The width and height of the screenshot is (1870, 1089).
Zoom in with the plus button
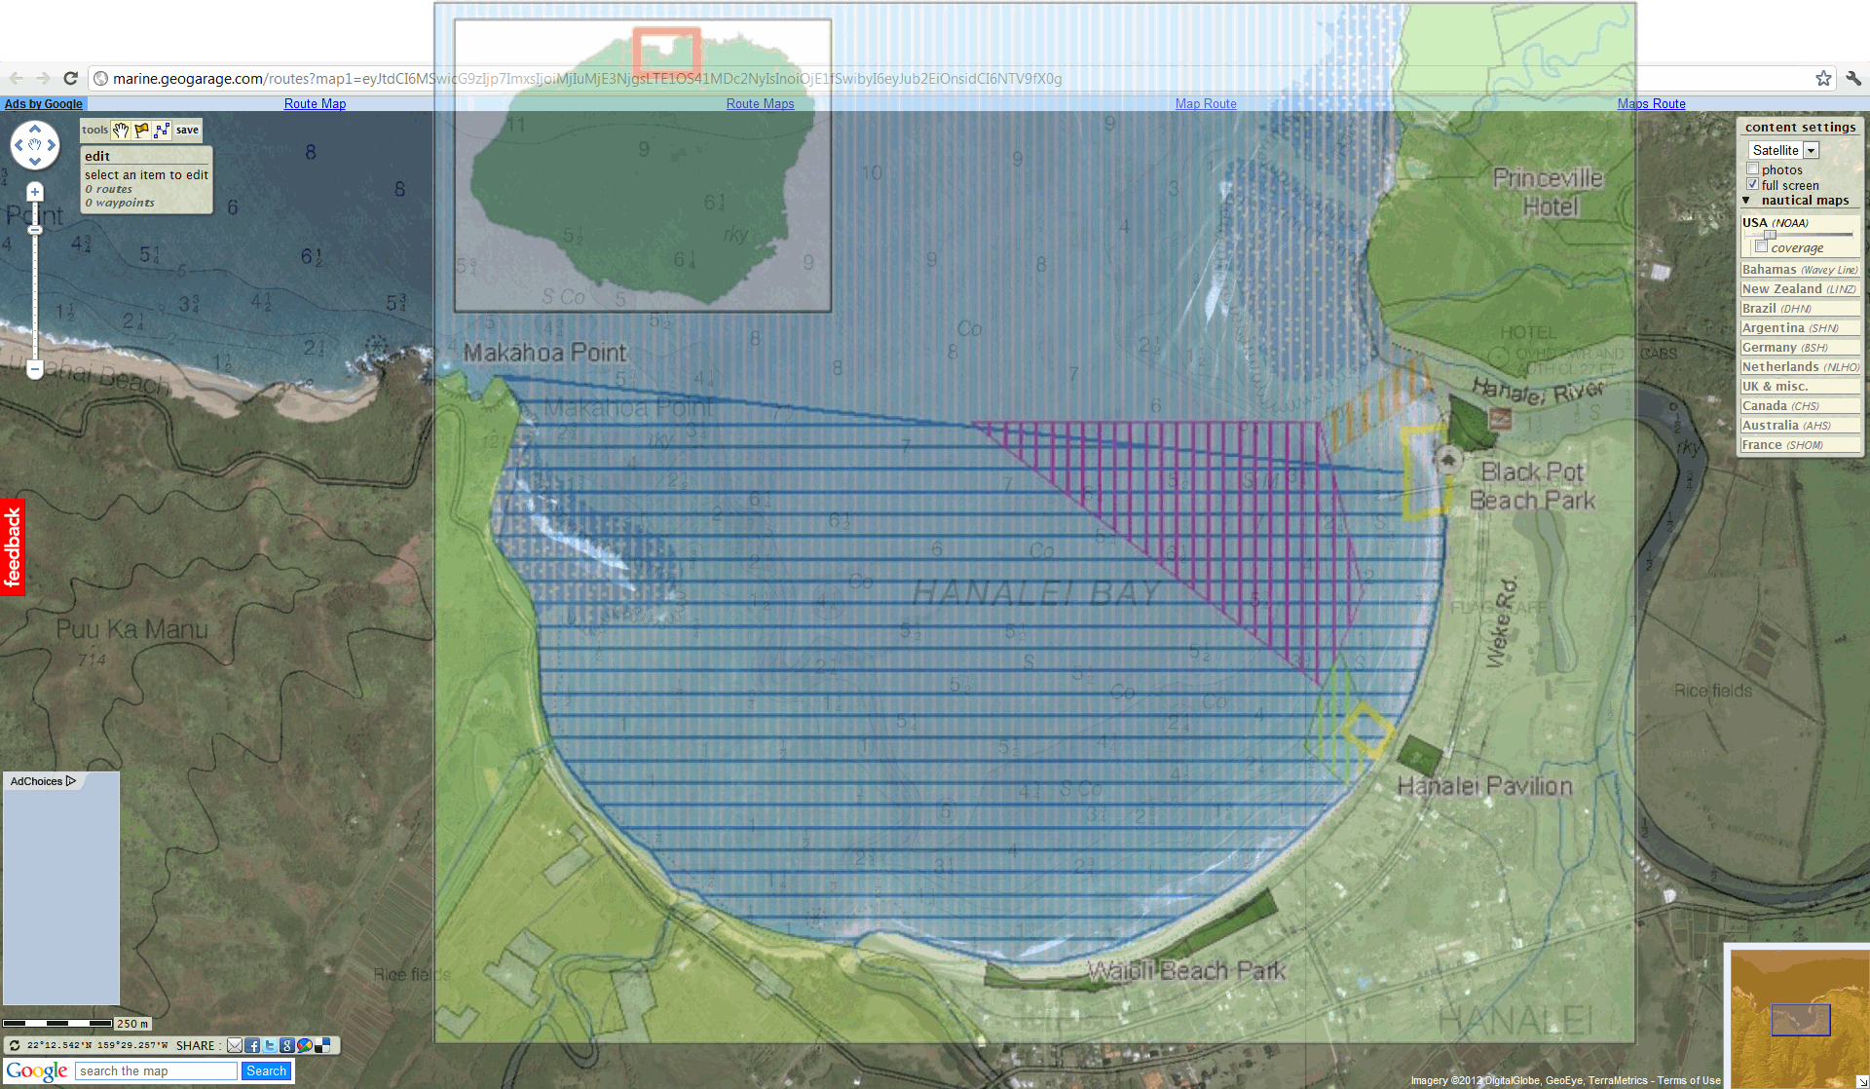(35, 192)
